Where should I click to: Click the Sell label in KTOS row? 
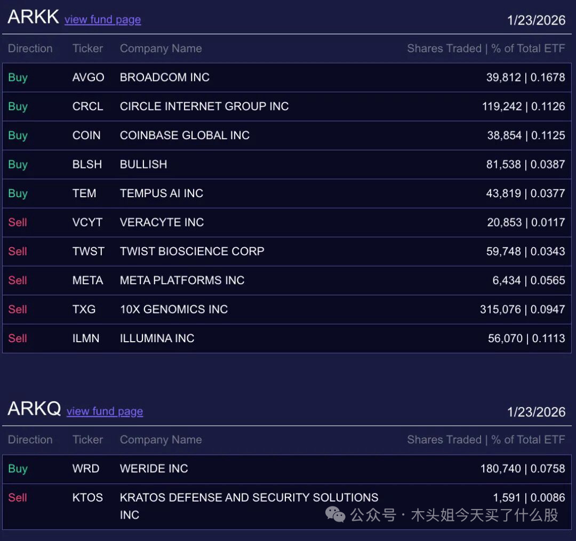point(18,498)
